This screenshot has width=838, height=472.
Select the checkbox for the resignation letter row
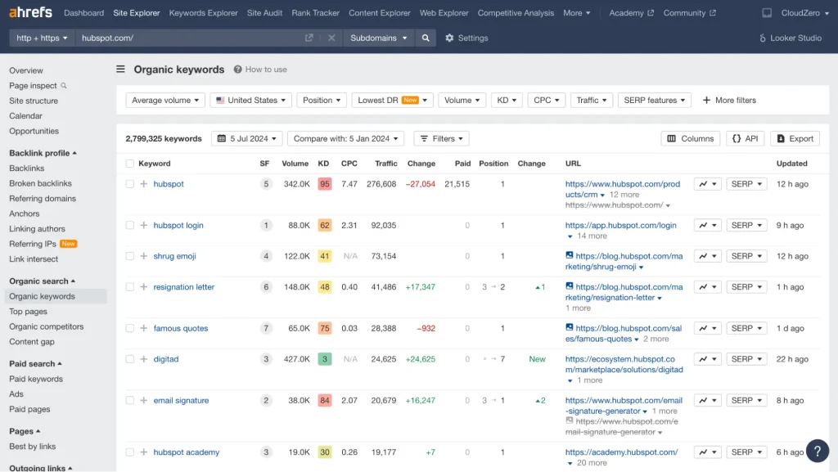point(129,287)
